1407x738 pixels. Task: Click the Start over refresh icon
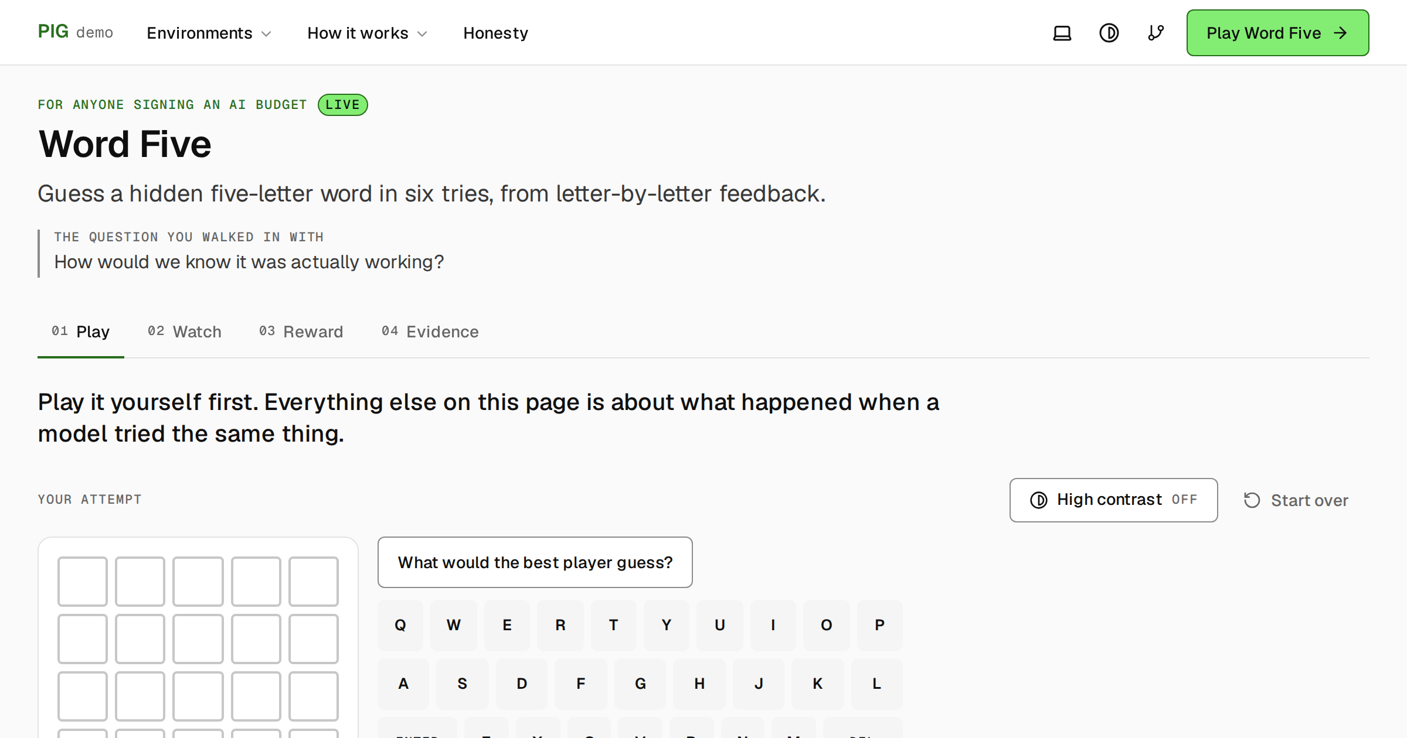point(1252,500)
